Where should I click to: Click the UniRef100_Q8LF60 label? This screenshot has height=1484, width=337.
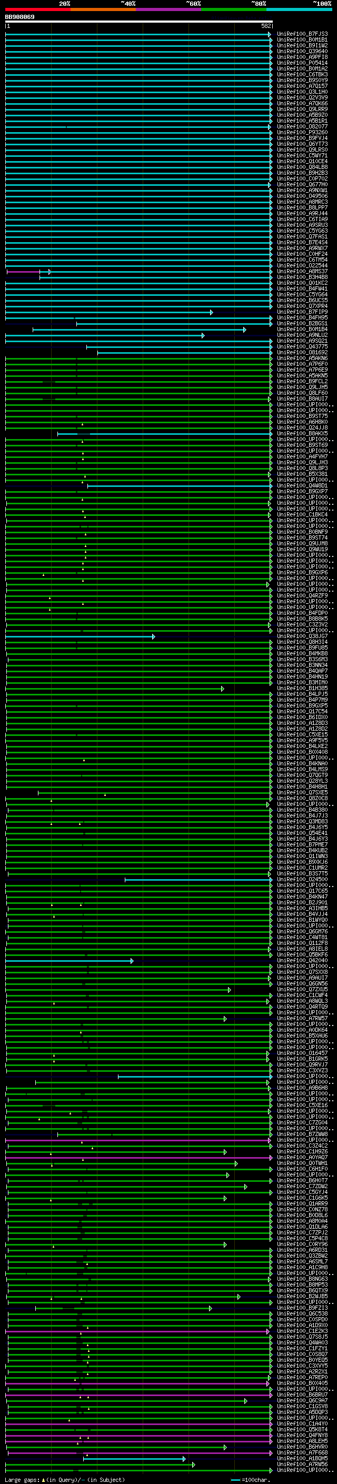coord(302,393)
